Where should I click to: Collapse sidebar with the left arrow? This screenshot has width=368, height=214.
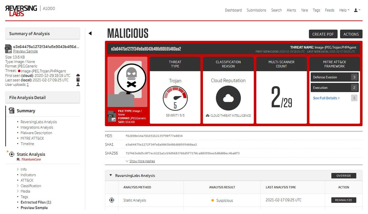pos(90,33)
